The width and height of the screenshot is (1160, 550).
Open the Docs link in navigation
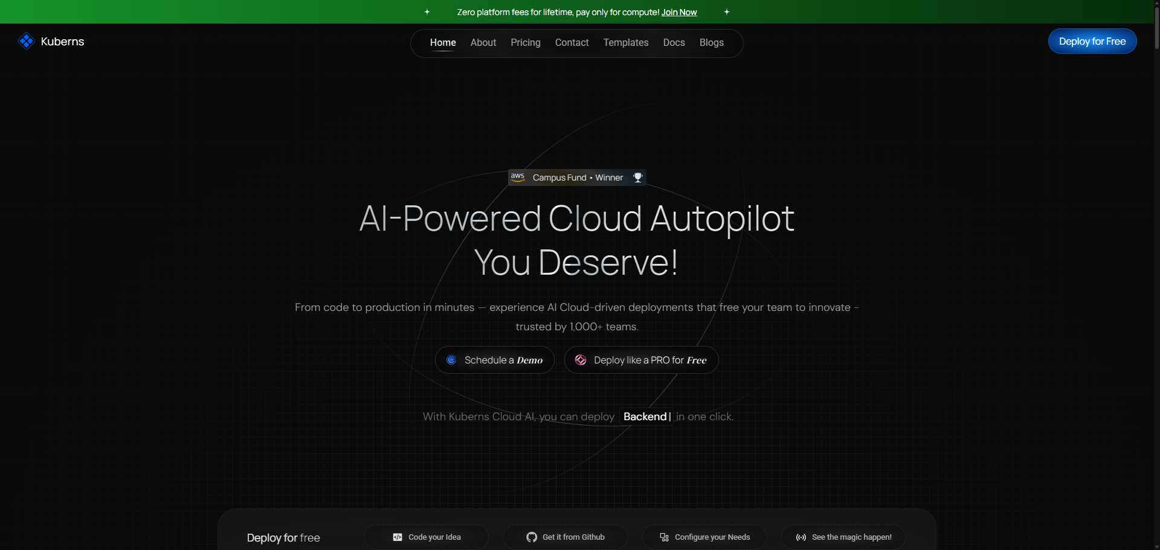click(674, 42)
